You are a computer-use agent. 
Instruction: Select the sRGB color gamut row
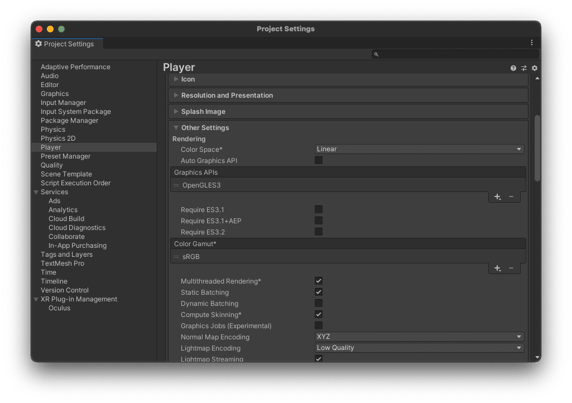(348, 257)
